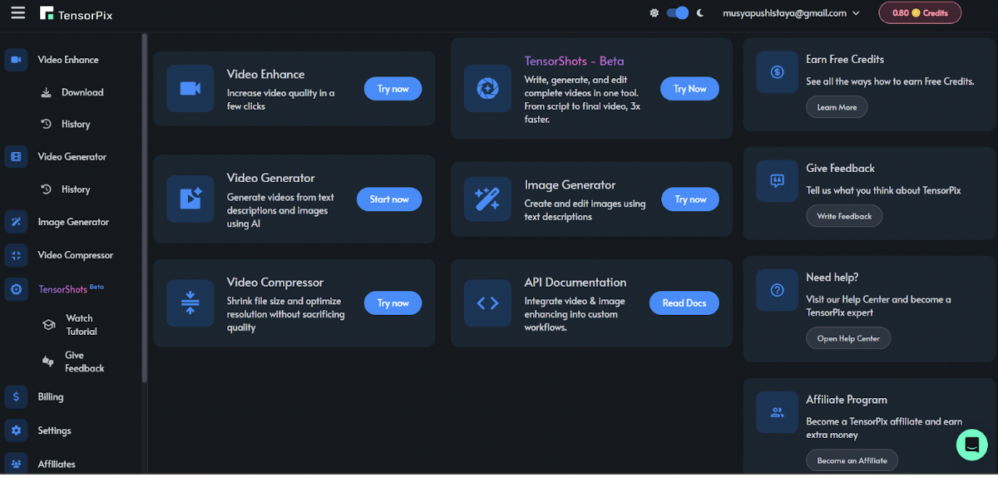Open Watch Tutorial in the sidebar
Image resolution: width=998 pixels, height=477 pixels.
click(82, 325)
